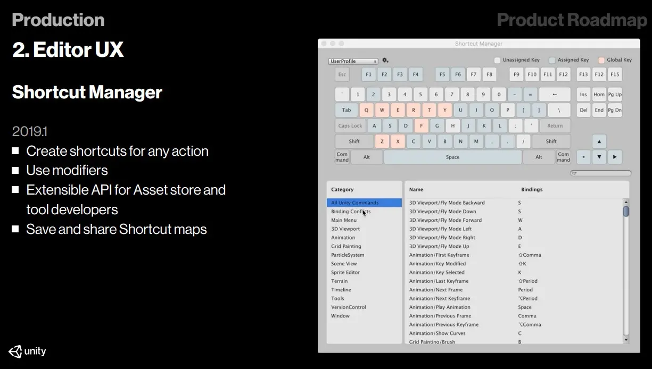Click the Z key on the keyboard map
Image resolution: width=652 pixels, height=369 pixels.
[x=382, y=141]
